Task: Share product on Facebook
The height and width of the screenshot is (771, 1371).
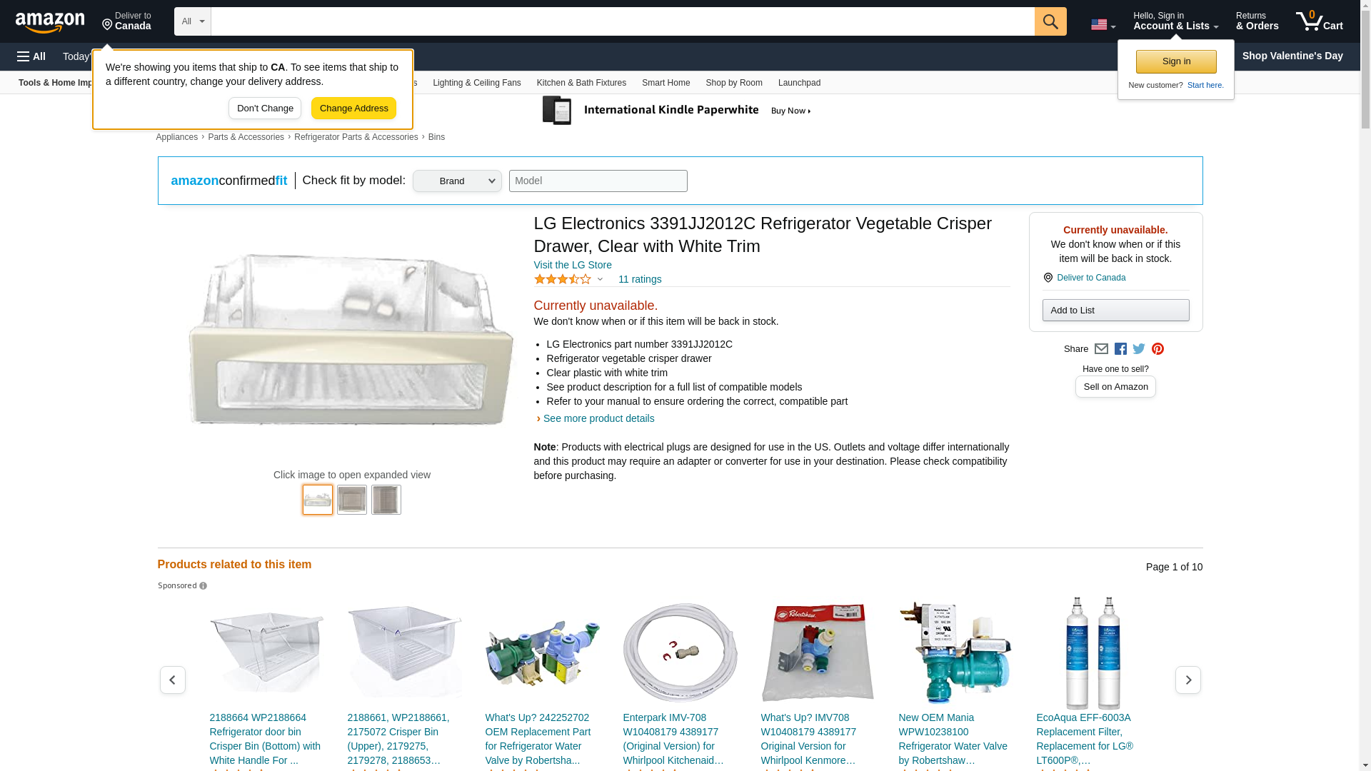Action: pos(1120,349)
